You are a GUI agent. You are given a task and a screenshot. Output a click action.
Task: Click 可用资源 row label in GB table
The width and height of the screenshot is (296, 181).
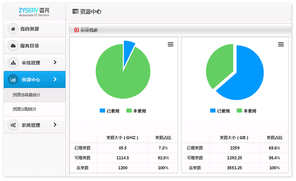click(x=195, y=158)
